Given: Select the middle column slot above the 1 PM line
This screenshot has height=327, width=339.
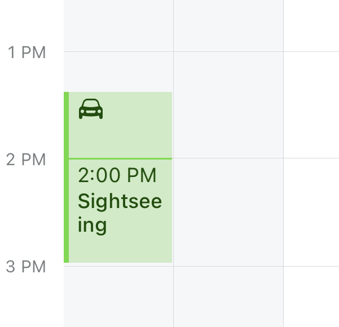Looking at the screenshot, I should point(228,25).
